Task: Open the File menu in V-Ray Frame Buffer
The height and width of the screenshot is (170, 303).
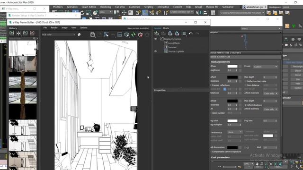Action: pos(45,28)
